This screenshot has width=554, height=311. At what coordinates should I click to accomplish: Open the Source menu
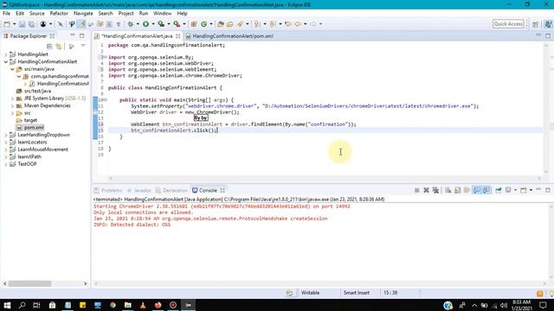(x=36, y=14)
